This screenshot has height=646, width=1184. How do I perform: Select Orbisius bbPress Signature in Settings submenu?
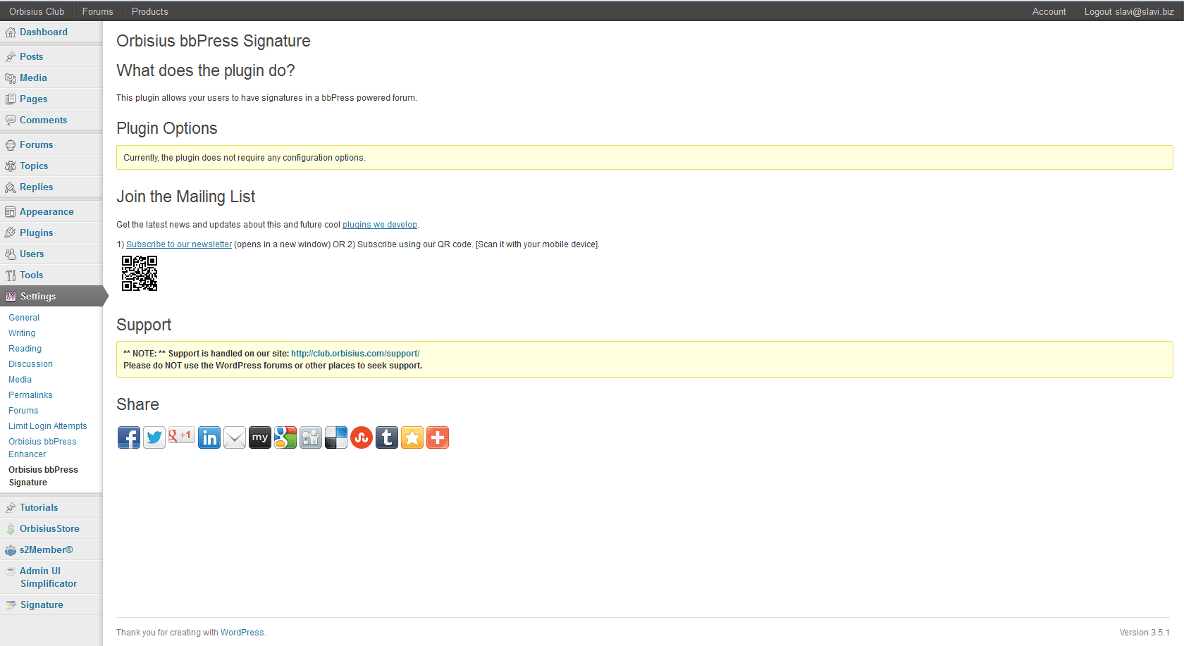click(x=43, y=476)
